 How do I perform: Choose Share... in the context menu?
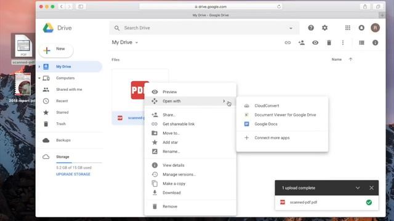click(x=190, y=115)
